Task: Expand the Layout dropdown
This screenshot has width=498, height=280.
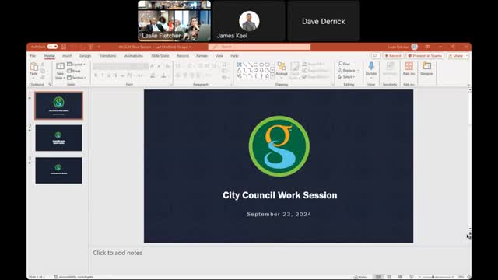Action: 76,65
